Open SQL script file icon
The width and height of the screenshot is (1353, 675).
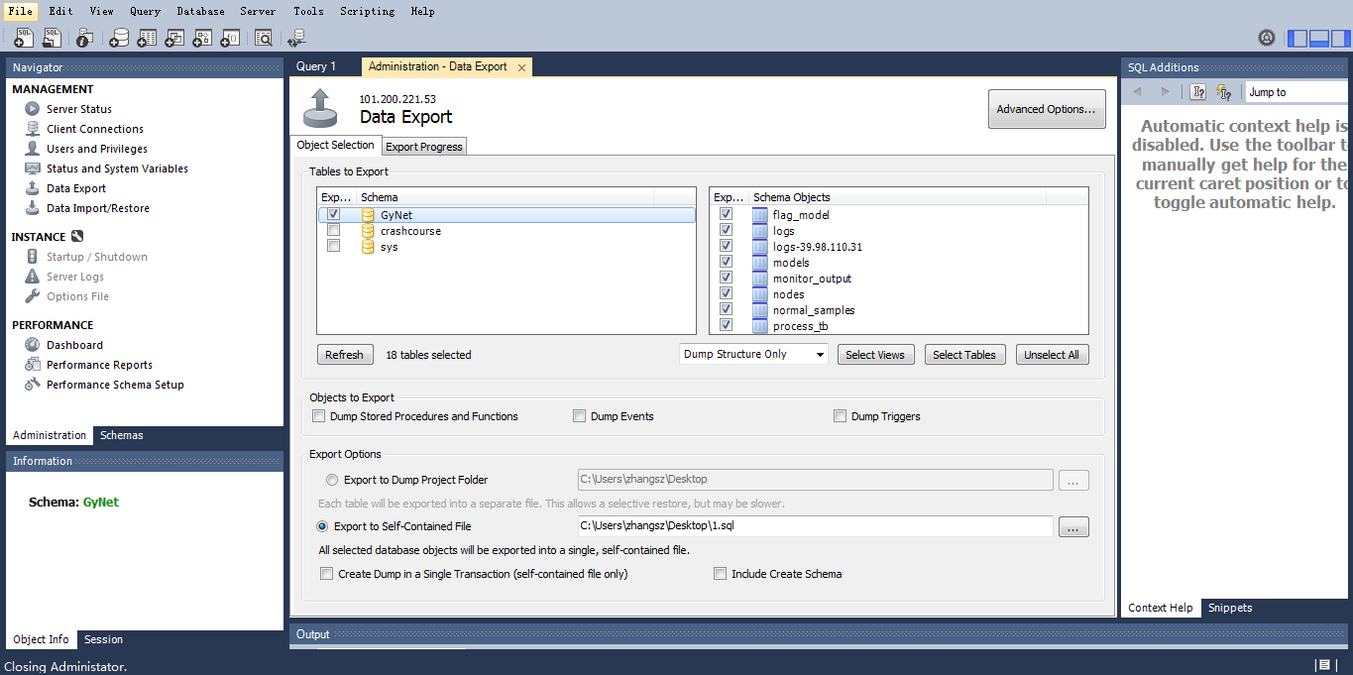tap(52, 39)
